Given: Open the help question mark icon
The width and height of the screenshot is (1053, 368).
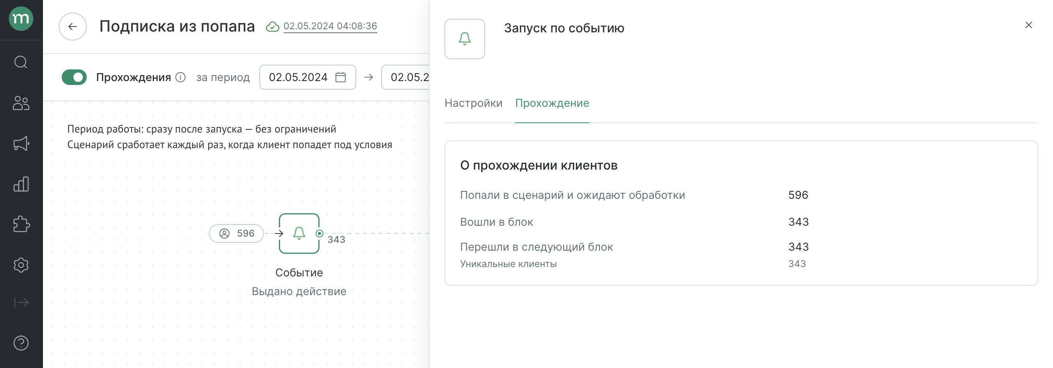Looking at the screenshot, I should [x=21, y=343].
